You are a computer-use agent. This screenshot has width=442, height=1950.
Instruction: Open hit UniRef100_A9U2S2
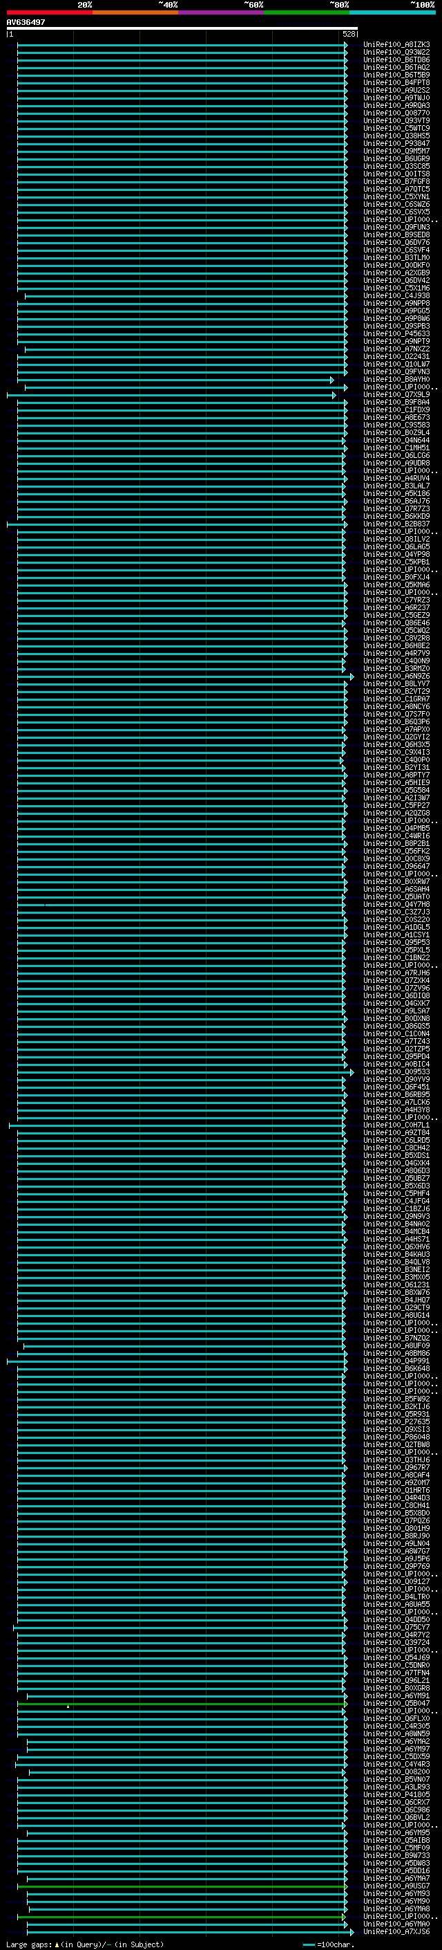click(x=396, y=90)
